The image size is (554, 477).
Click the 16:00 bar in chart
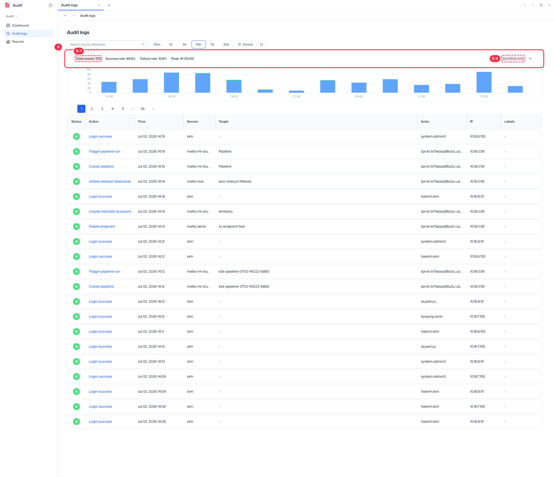pos(171,83)
